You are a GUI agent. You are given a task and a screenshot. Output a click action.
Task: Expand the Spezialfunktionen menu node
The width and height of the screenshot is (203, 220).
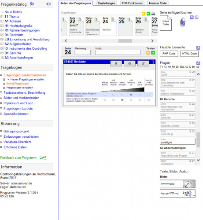[x=1, y=114]
